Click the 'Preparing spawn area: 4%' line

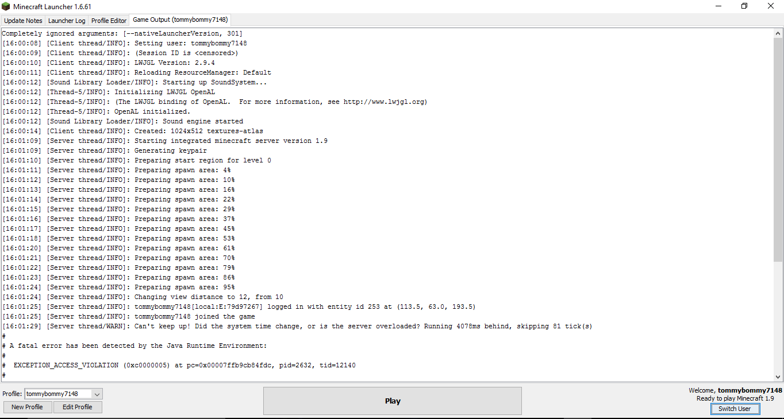[x=117, y=170]
